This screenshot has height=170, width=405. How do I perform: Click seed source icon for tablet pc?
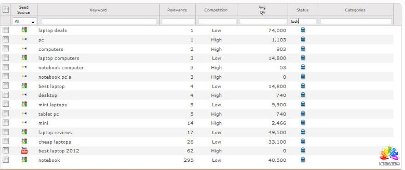24,114
